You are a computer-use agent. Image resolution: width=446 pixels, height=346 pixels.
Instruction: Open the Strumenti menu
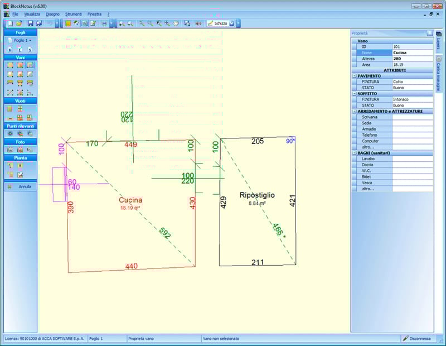(72, 13)
